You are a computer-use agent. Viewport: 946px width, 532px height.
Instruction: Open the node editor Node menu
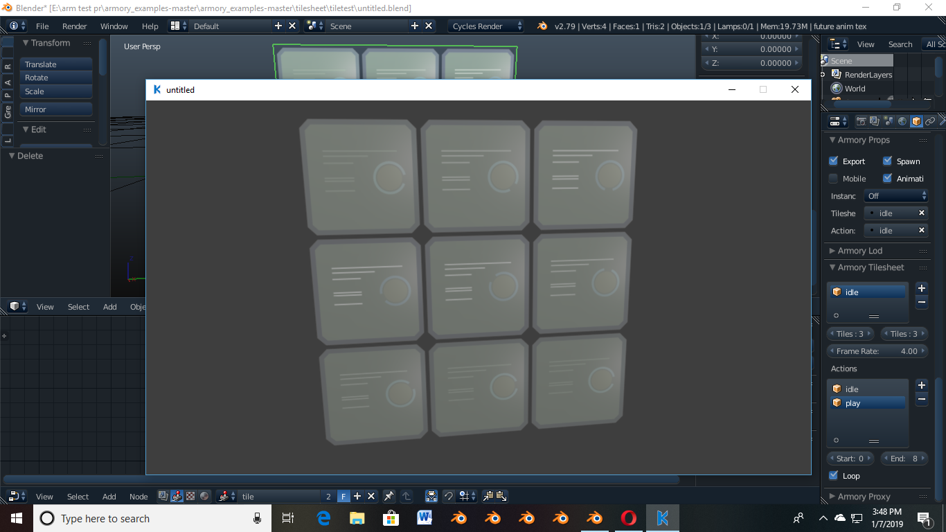[139, 497]
